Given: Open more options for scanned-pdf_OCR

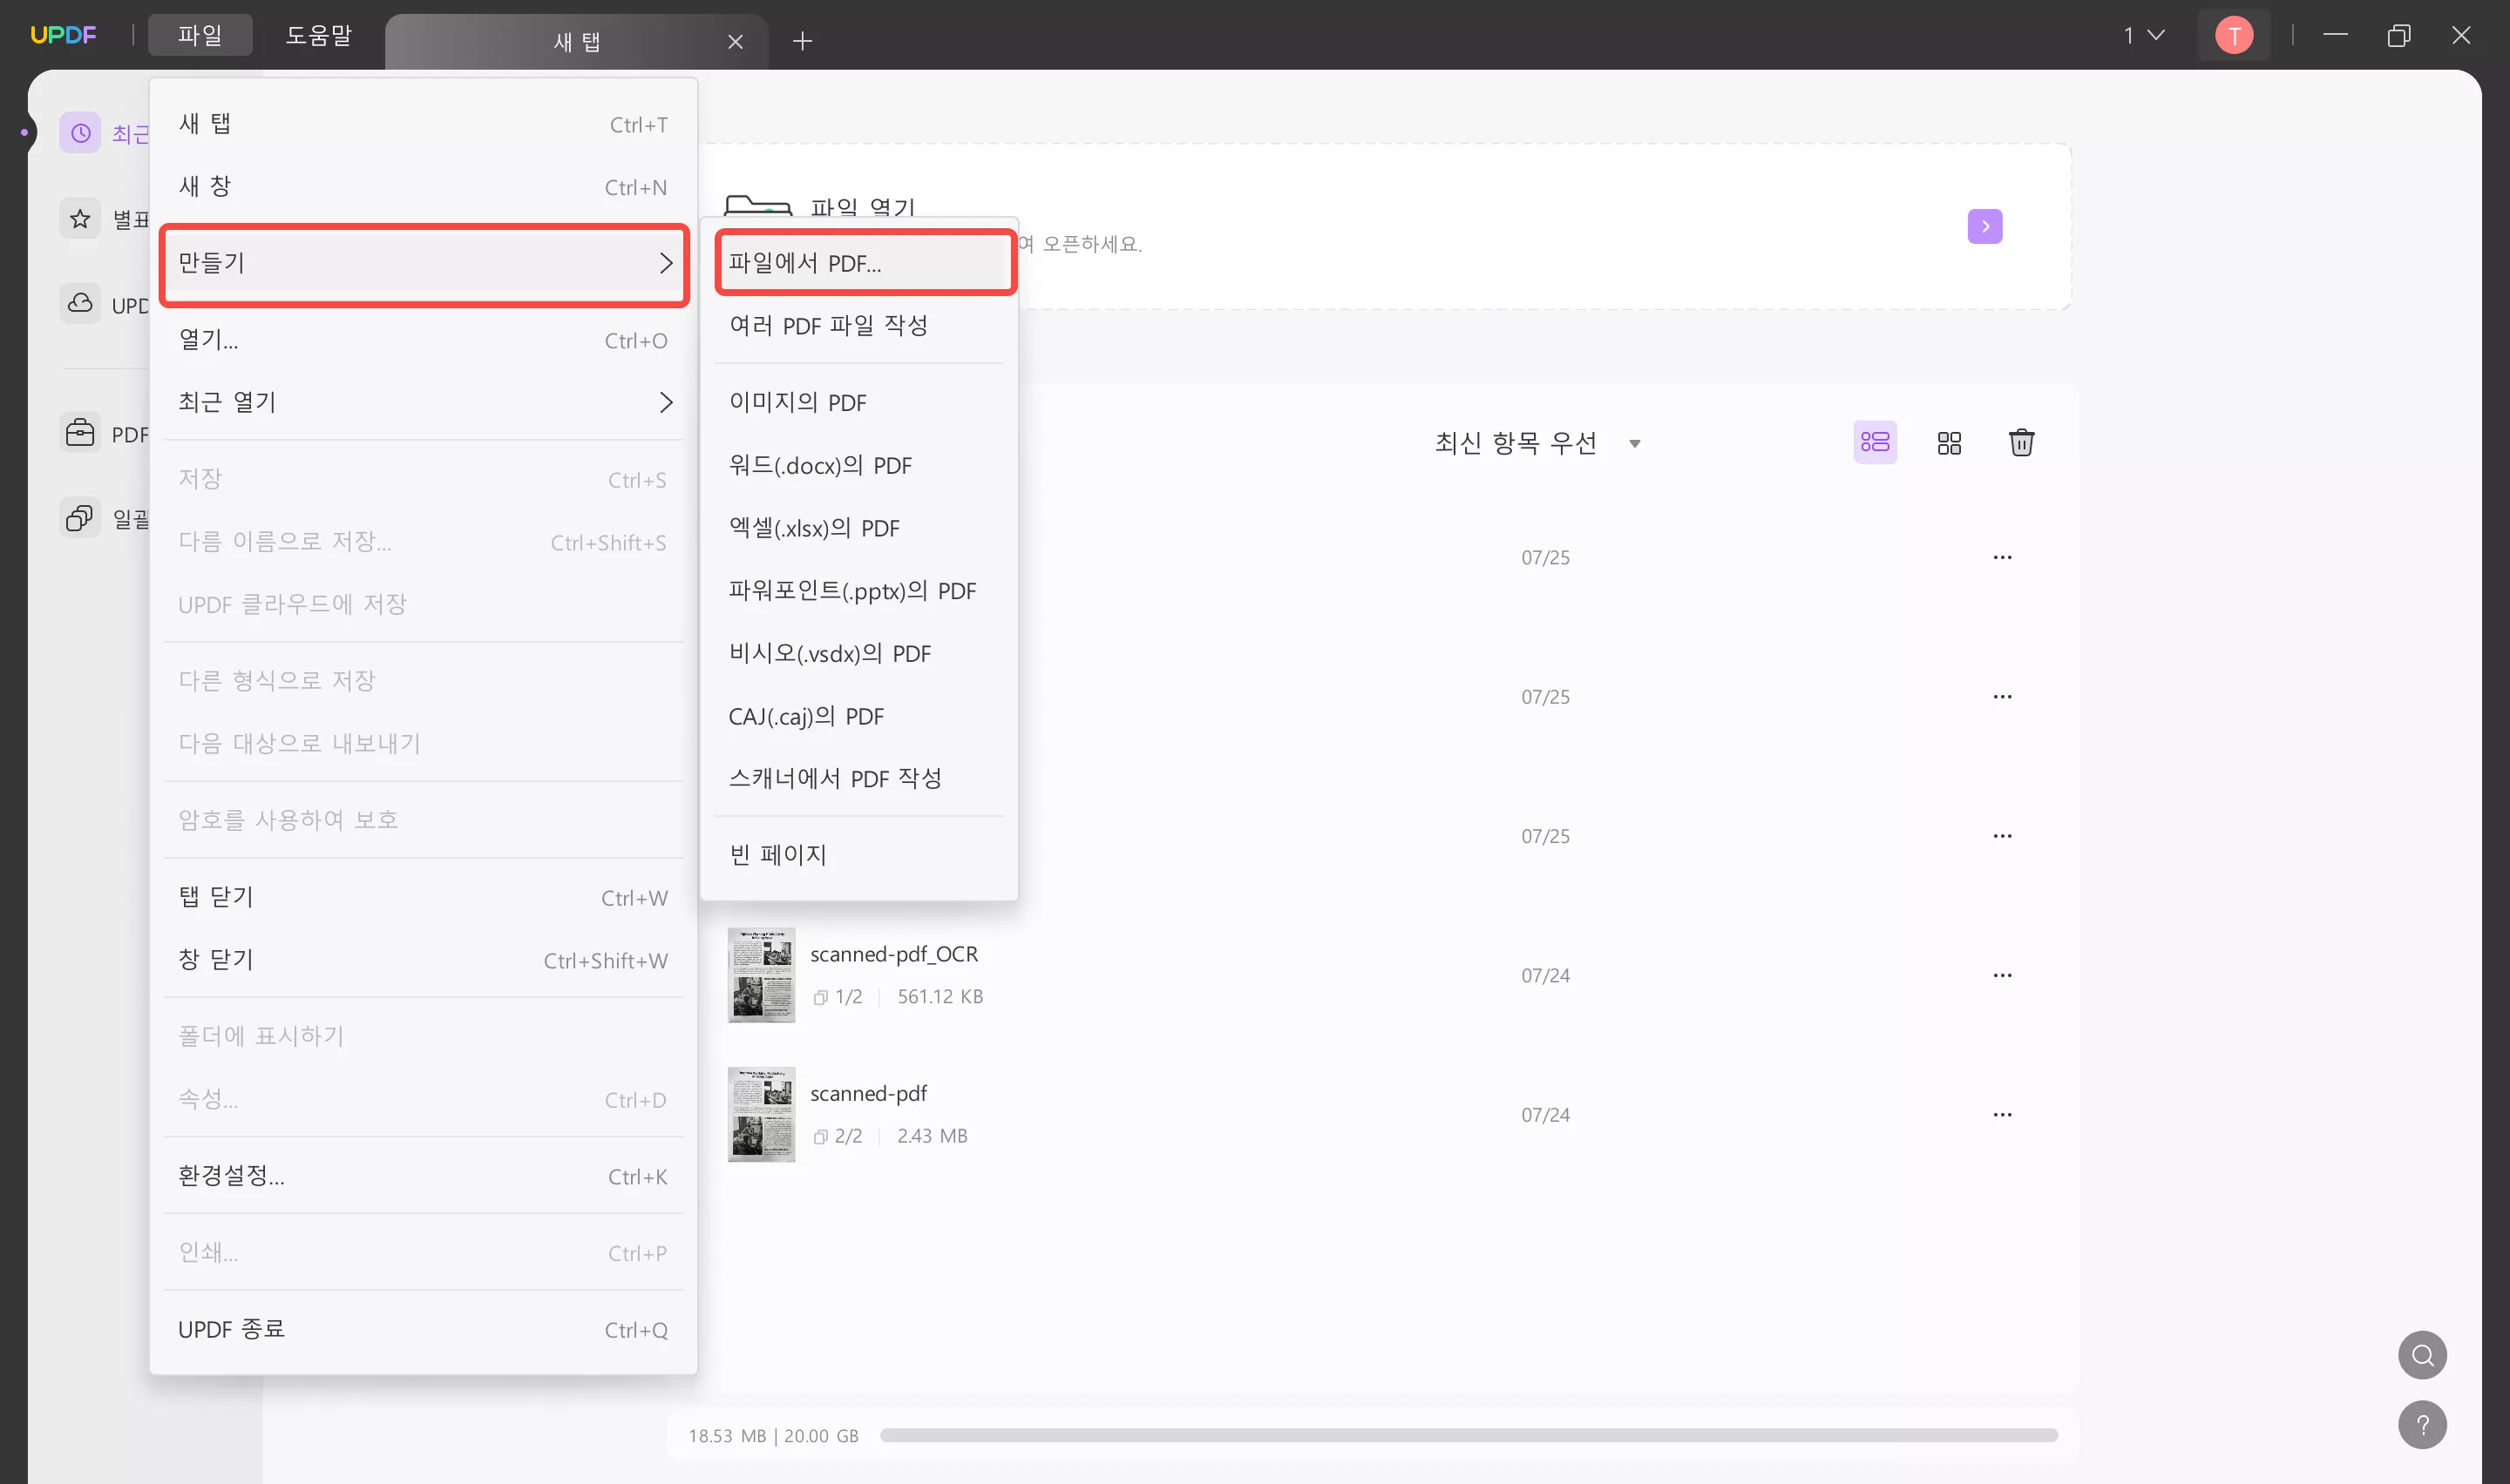Looking at the screenshot, I should point(2002,975).
